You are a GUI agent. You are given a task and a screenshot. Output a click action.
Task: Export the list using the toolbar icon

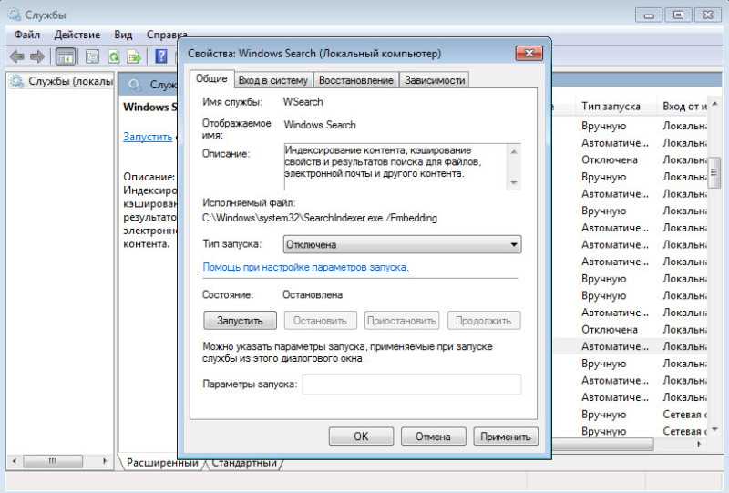(x=134, y=56)
